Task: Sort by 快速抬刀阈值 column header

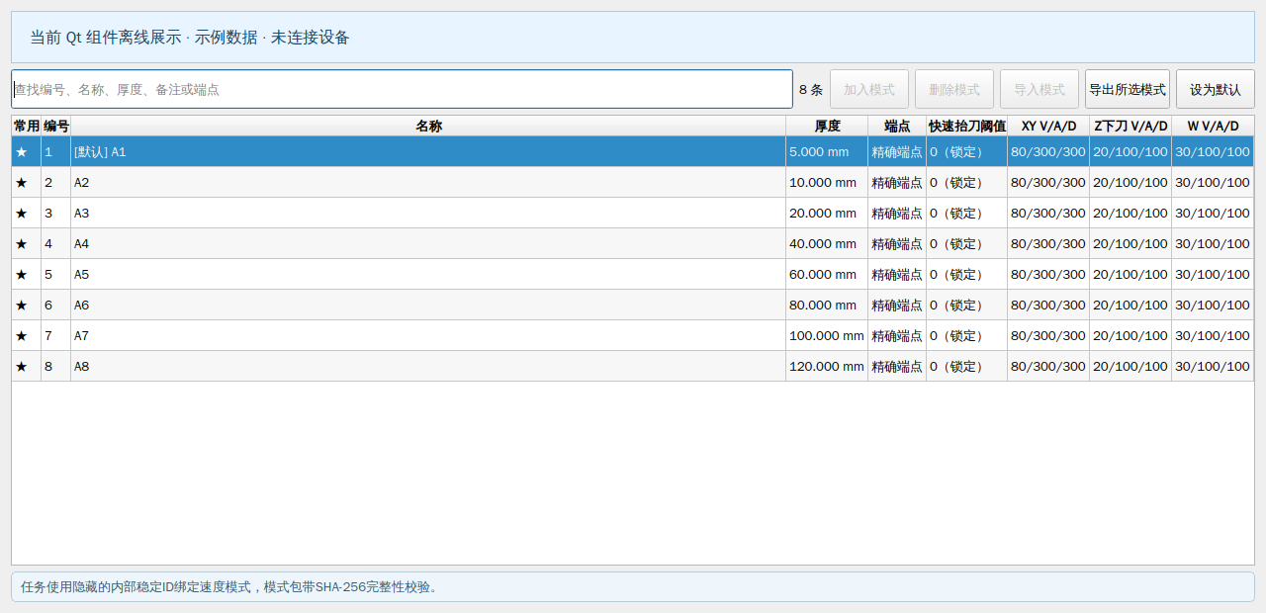Action: tap(967, 127)
